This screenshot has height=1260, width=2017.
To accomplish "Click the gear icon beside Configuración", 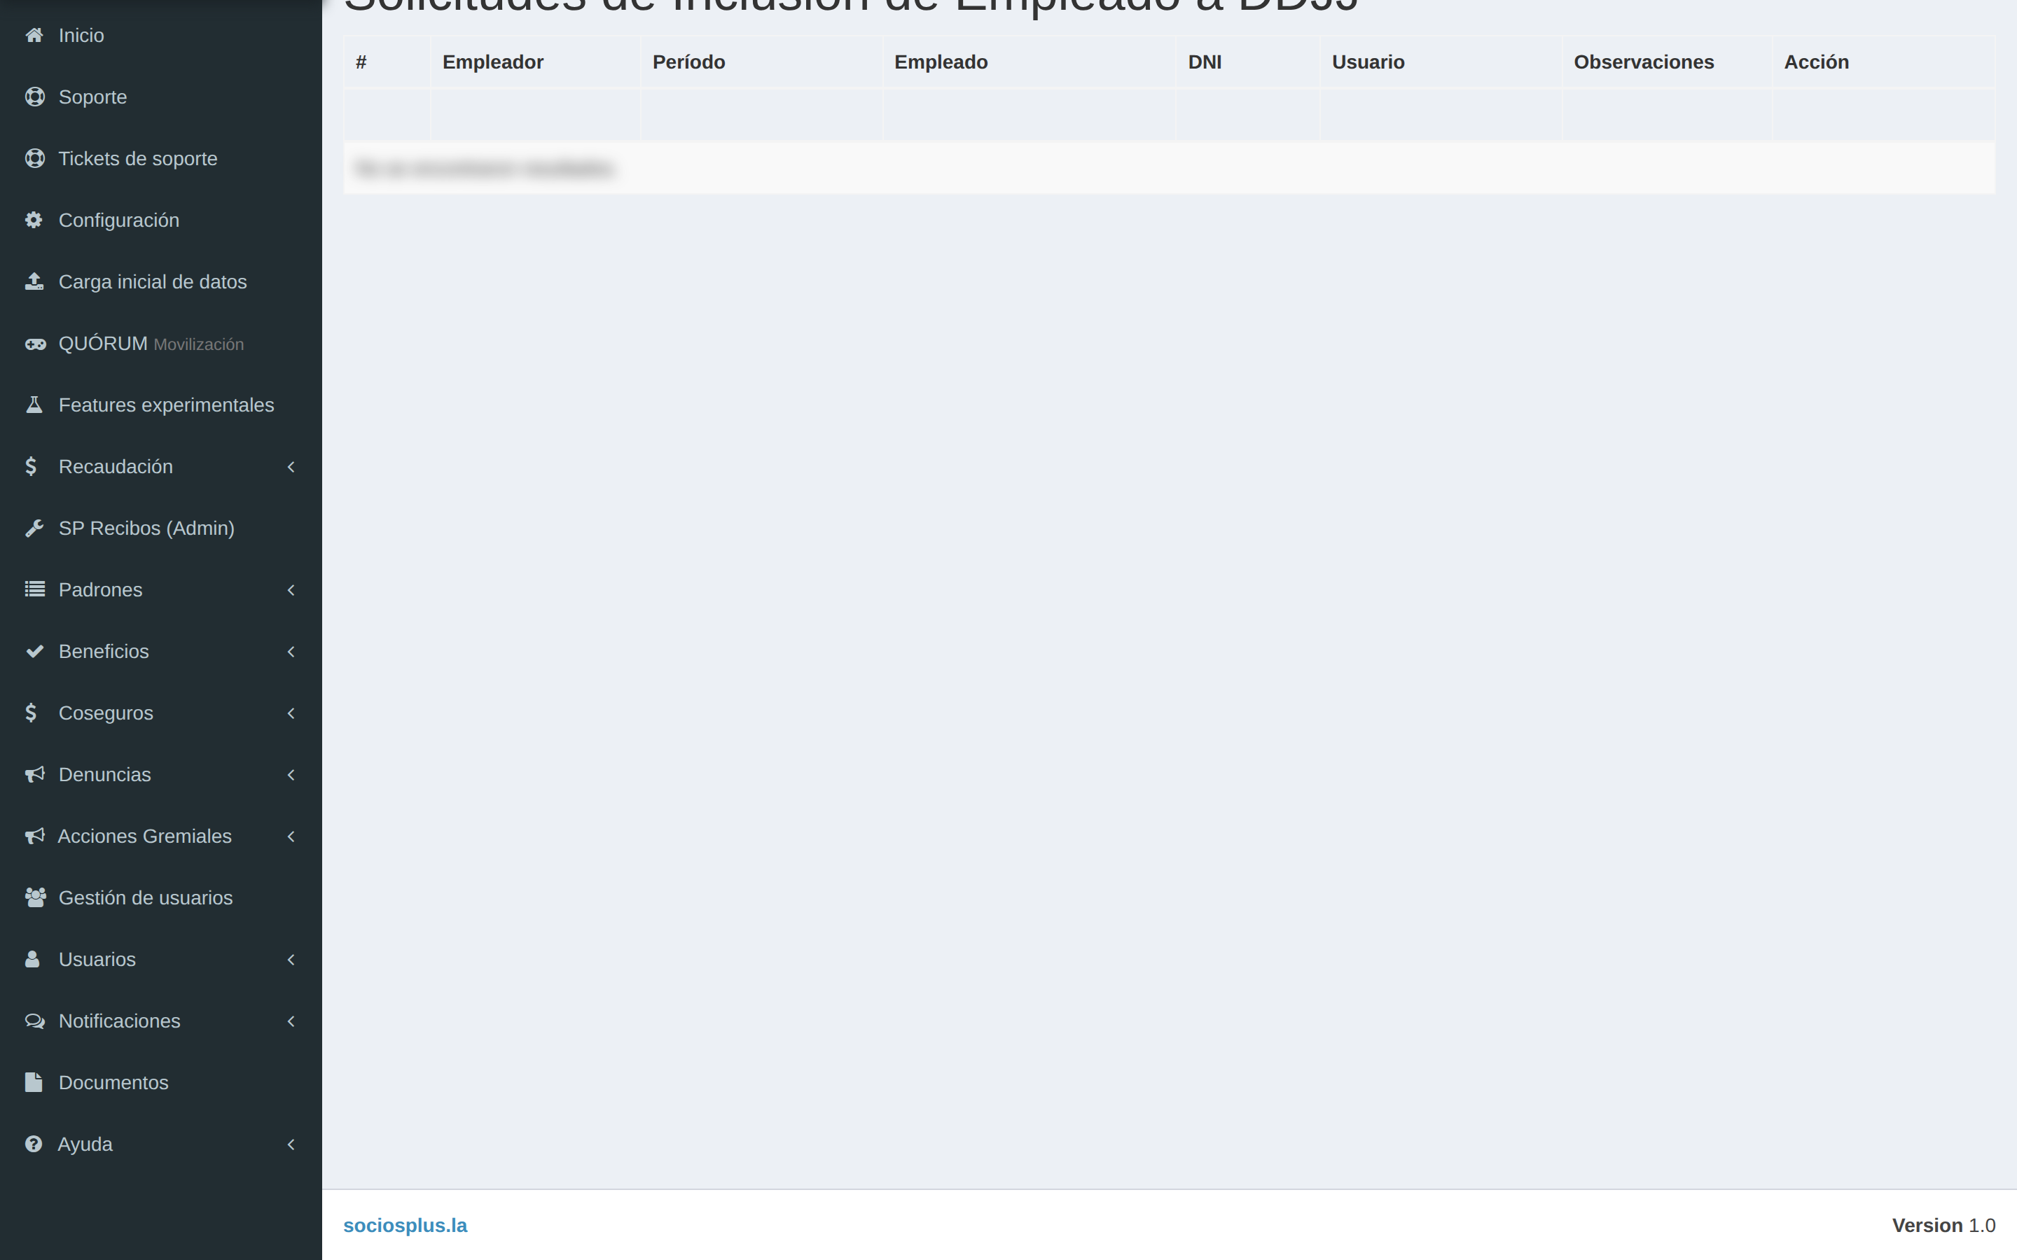I will pyautogui.click(x=34, y=220).
